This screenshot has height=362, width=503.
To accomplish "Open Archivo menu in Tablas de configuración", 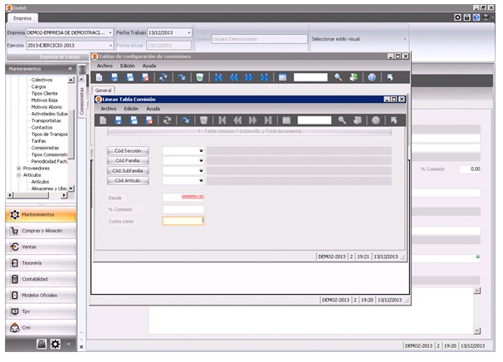I will pos(105,65).
